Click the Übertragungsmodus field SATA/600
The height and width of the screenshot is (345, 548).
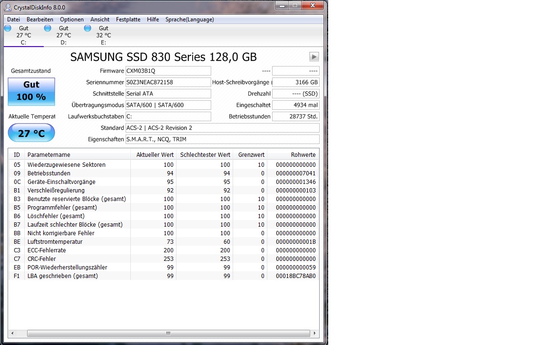coord(168,105)
